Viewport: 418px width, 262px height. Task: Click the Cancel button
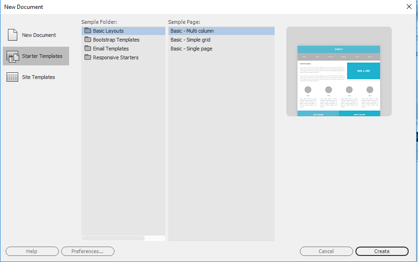326,251
